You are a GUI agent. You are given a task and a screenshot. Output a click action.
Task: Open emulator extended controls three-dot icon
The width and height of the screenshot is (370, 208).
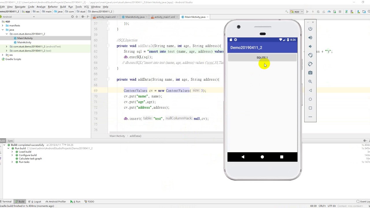click(x=310, y=117)
